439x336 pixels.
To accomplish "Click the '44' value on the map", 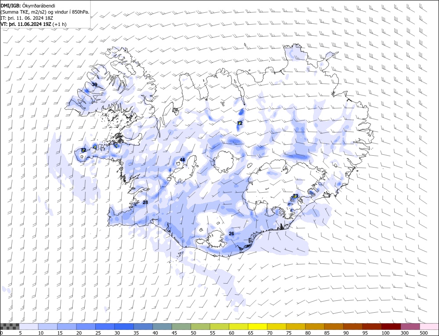I will click(x=182, y=160).
